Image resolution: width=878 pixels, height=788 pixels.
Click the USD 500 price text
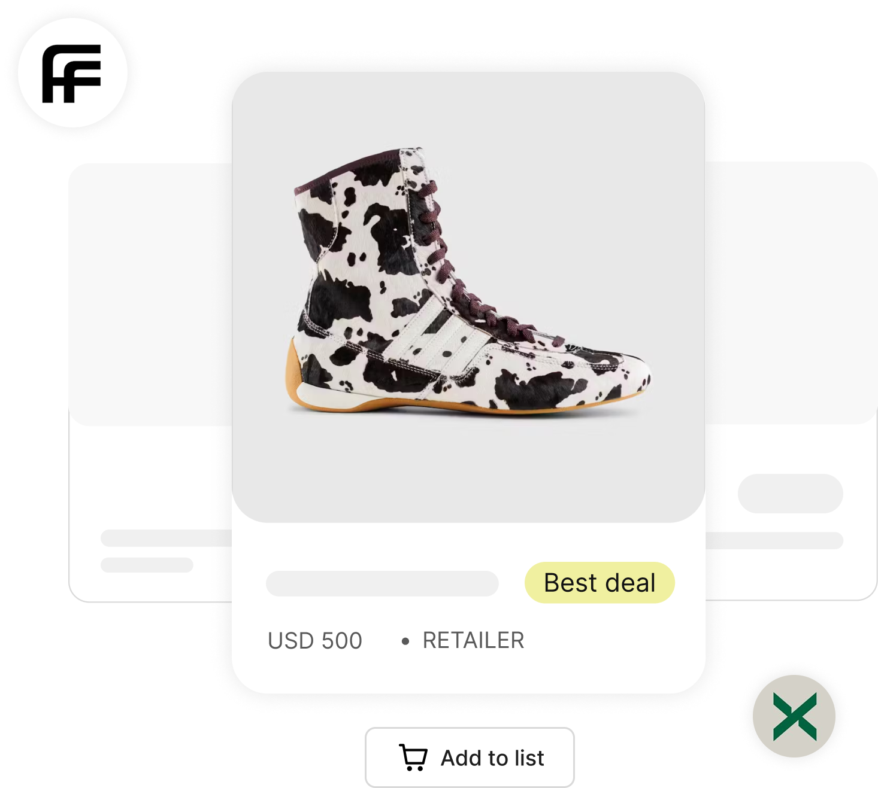[x=315, y=641]
